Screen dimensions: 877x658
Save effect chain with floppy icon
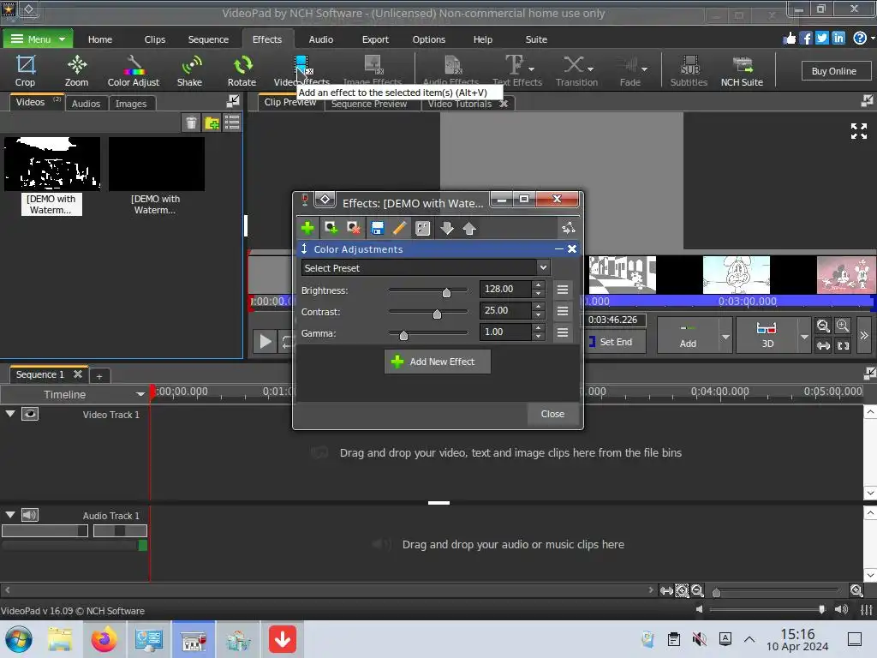(x=378, y=228)
